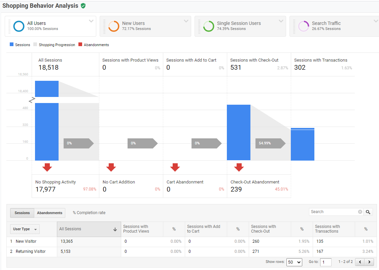Click the next page arrow in table pagination
The image size is (379, 270).
point(369,262)
